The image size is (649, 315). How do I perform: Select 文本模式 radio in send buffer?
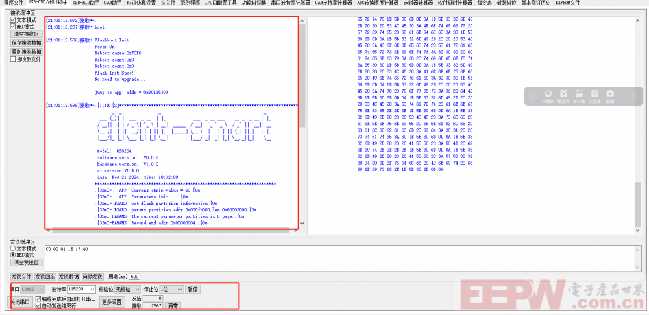click(13, 248)
